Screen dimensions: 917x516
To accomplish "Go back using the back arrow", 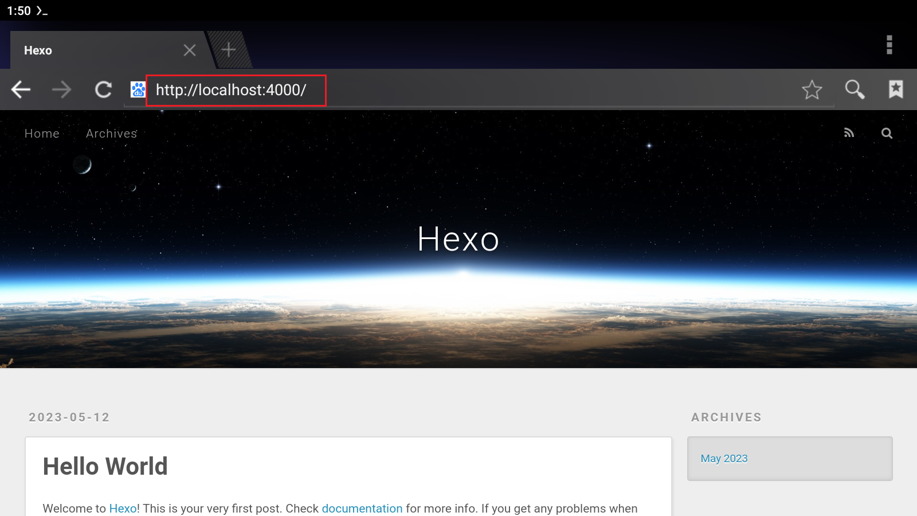I will [21, 89].
